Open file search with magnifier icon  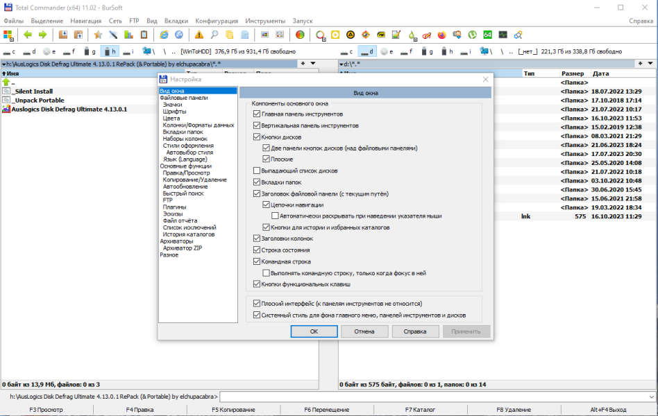pyautogui.click(x=214, y=35)
